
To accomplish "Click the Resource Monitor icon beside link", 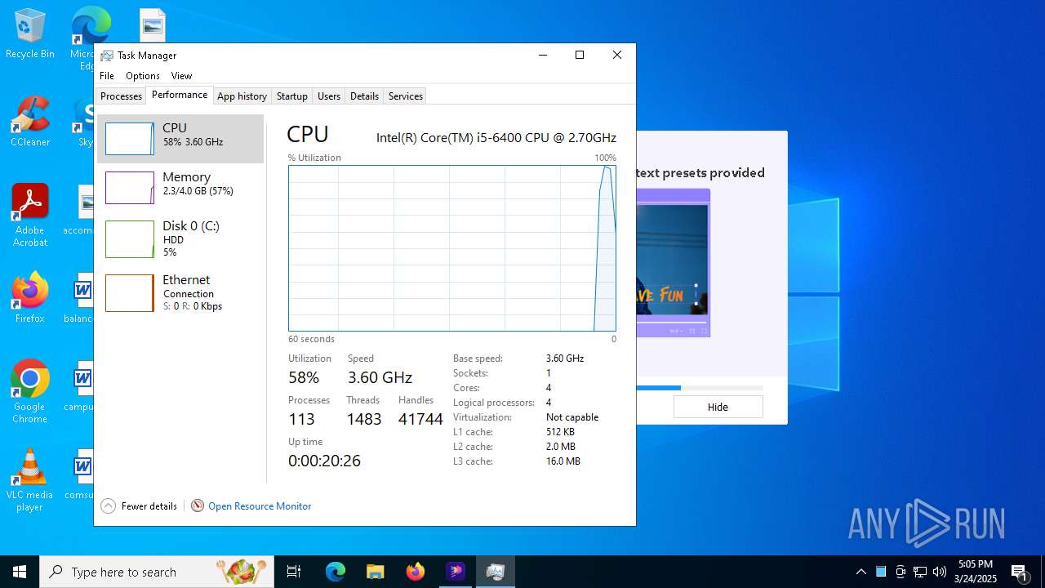I will tap(198, 506).
